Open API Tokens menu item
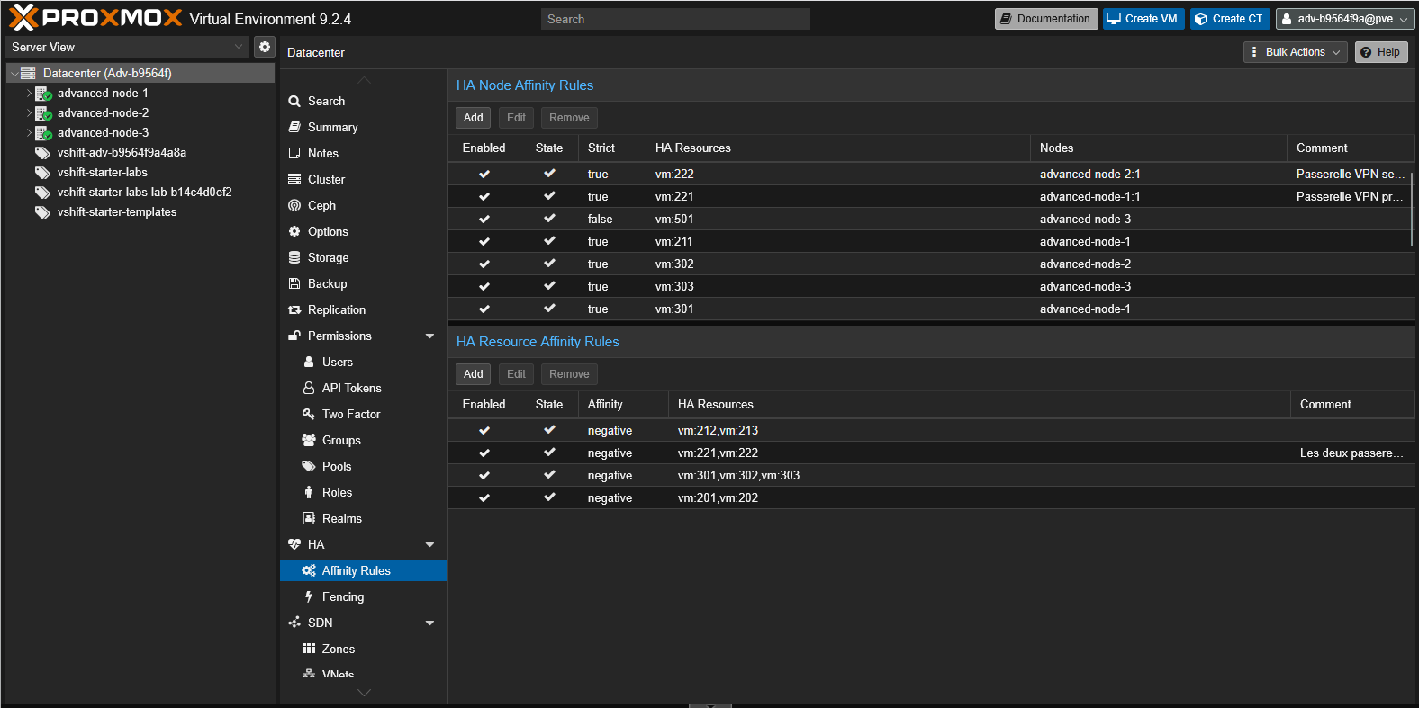Viewport: 1419px width, 708px height. click(x=363, y=389)
